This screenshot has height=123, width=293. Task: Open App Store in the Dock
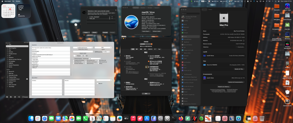click(x=147, y=119)
